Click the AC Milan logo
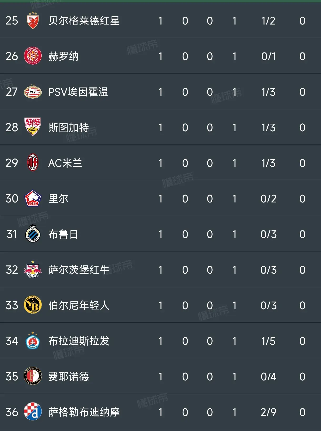The width and height of the screenshot is (321, 431). [x=33, y=162]
